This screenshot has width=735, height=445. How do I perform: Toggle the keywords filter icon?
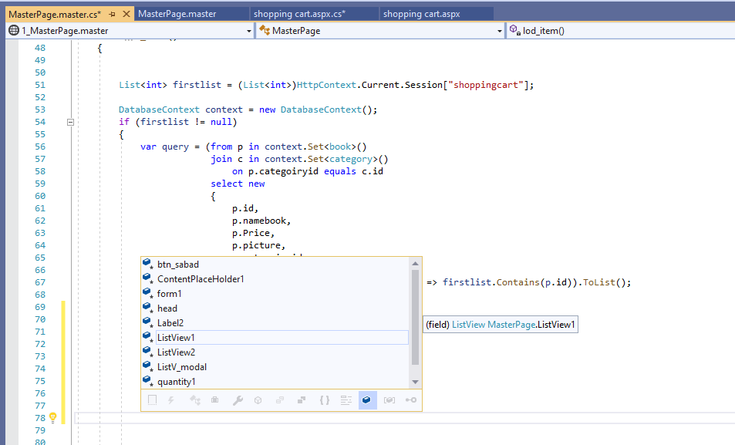tap(346, 400)
